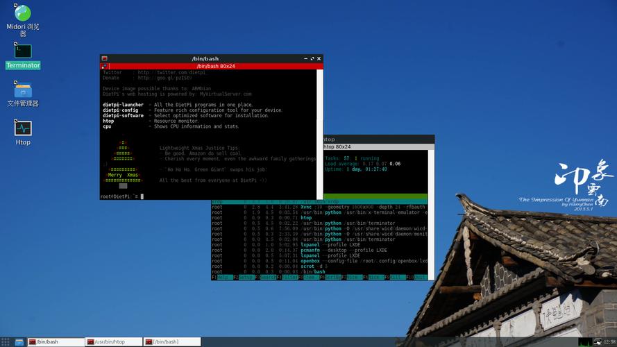Select the minimized [/bin/bash] taskbar entry
The image size is (617, 347).
pos(171,342)
